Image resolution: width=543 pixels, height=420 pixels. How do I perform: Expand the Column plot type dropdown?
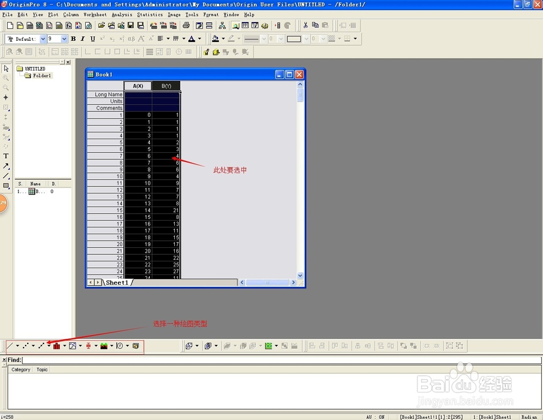[x=65, y=346]
